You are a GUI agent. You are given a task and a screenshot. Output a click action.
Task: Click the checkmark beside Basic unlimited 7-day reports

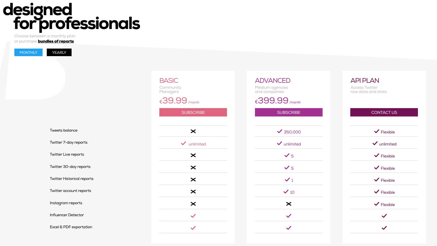[x=184, y=143]
